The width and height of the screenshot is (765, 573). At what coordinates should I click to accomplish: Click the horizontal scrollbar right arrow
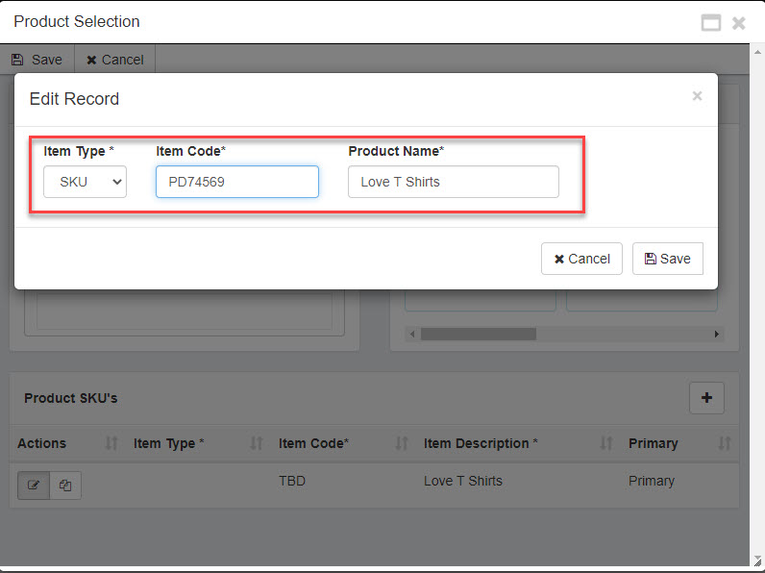(716, 334)
